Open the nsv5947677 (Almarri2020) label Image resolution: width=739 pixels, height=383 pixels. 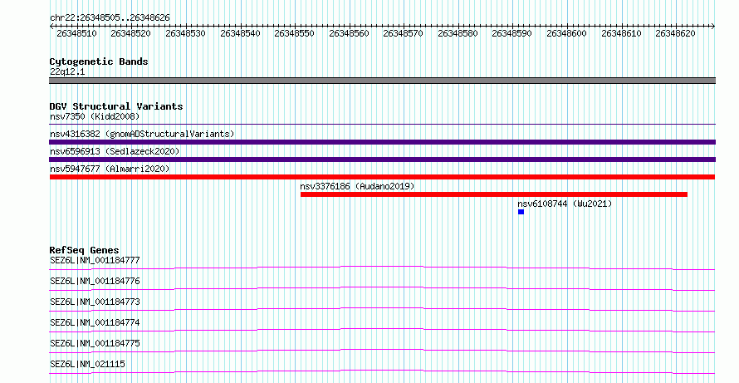(110, 169)
